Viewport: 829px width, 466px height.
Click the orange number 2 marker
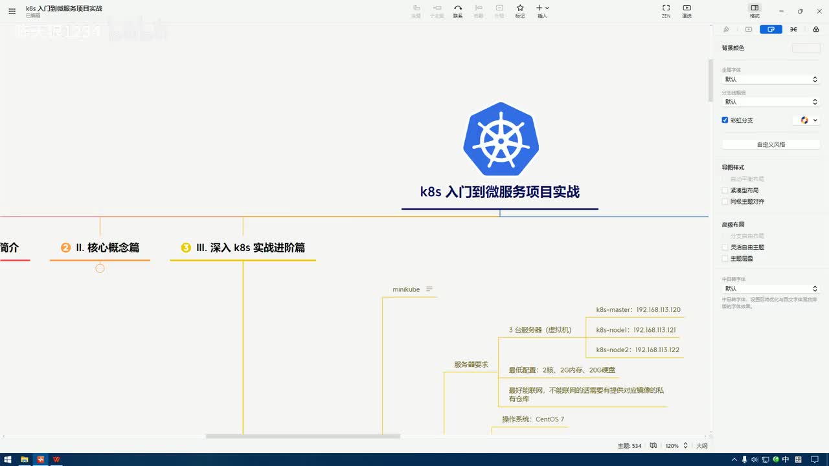click(65, 247)
